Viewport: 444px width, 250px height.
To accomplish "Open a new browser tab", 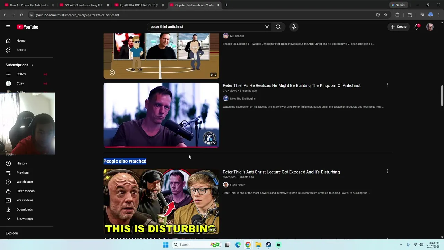I will click(x=226, y=5).
